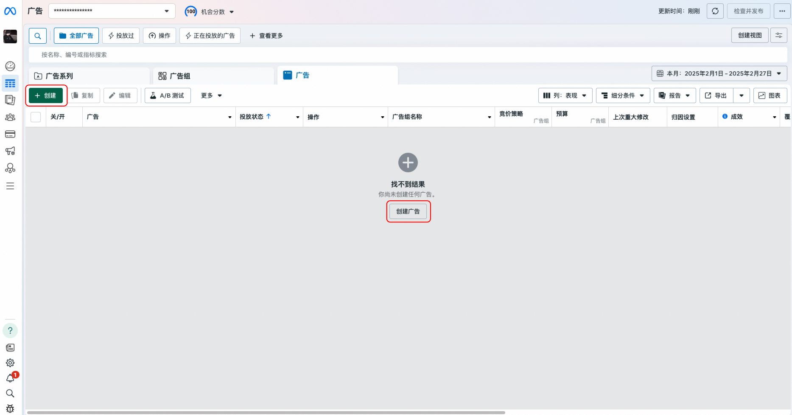Click the 复制 duplicate button
Viewport: 792px width, 415px height.
83,95
